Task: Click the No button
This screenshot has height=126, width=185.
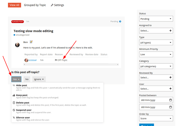Action: (27, 79)
